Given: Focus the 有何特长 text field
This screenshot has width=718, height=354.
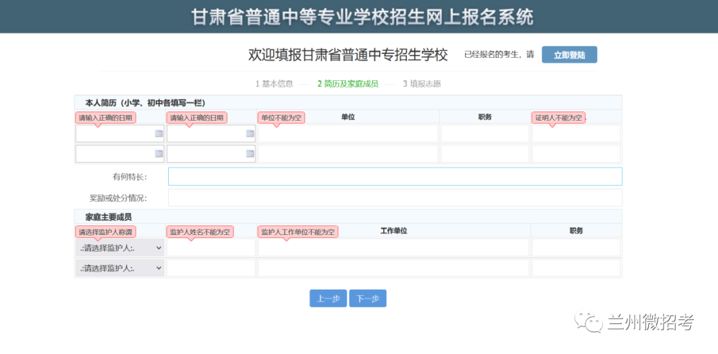Looking at the screenshot, I should click(x=395, y=177).
